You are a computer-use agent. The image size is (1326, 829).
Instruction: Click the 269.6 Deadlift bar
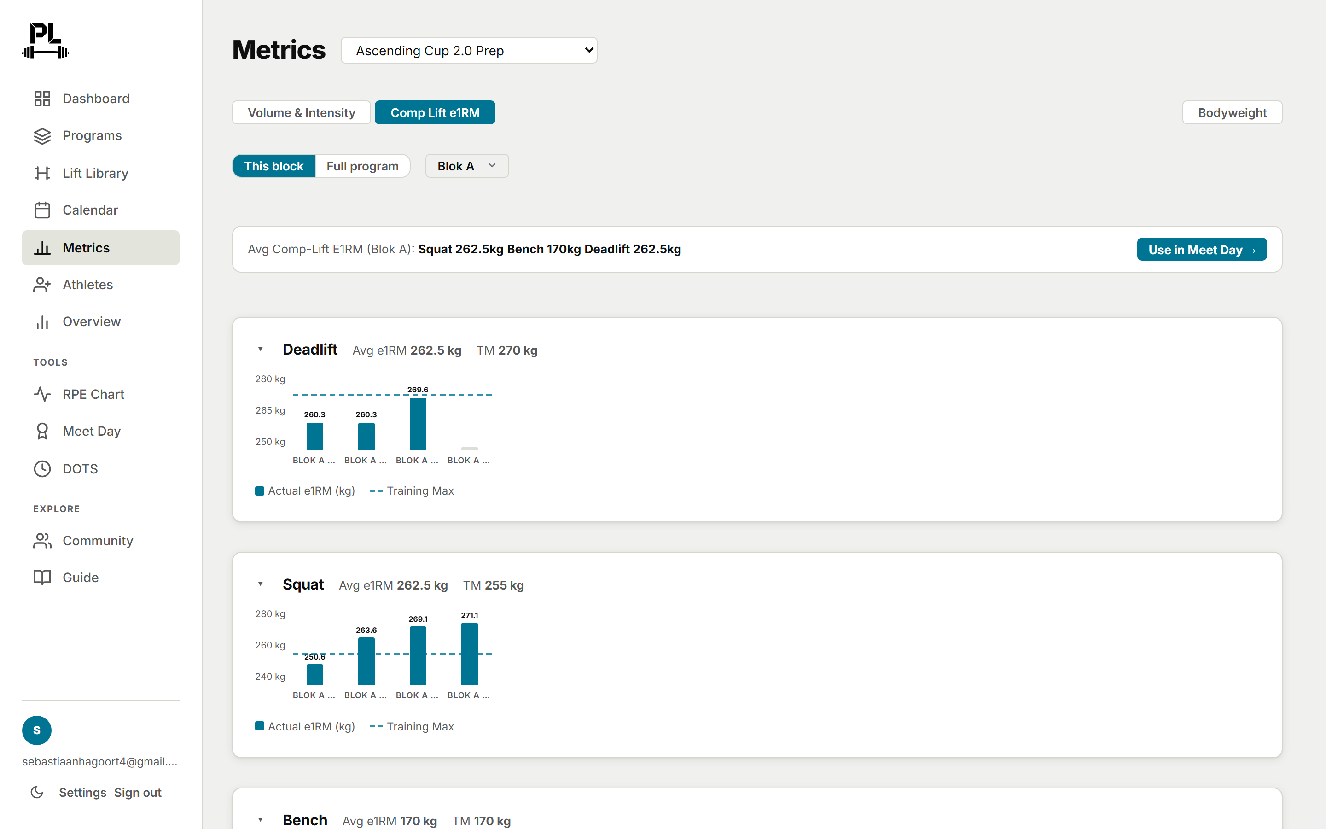pos(418,424)
